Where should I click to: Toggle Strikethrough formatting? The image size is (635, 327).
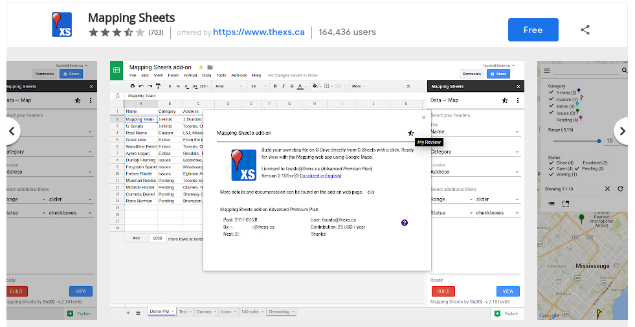291,86
